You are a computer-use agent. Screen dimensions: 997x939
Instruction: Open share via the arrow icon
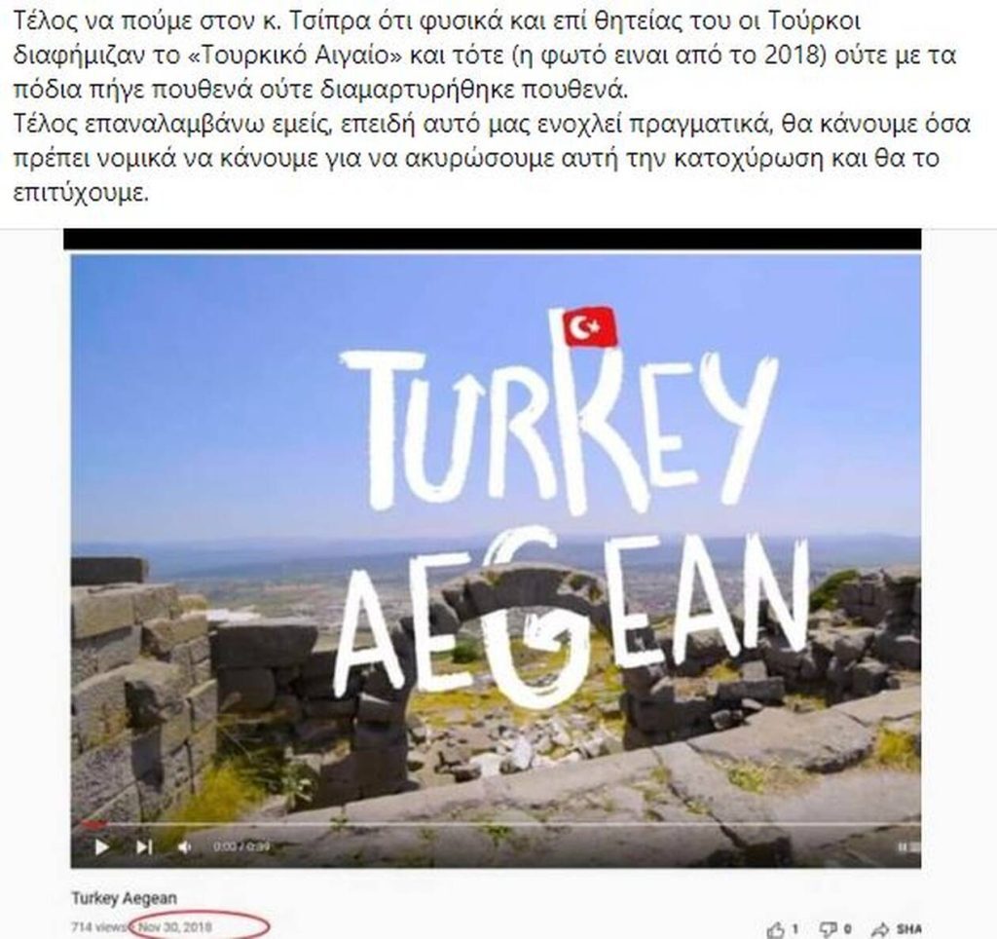(x=880, y=929)
